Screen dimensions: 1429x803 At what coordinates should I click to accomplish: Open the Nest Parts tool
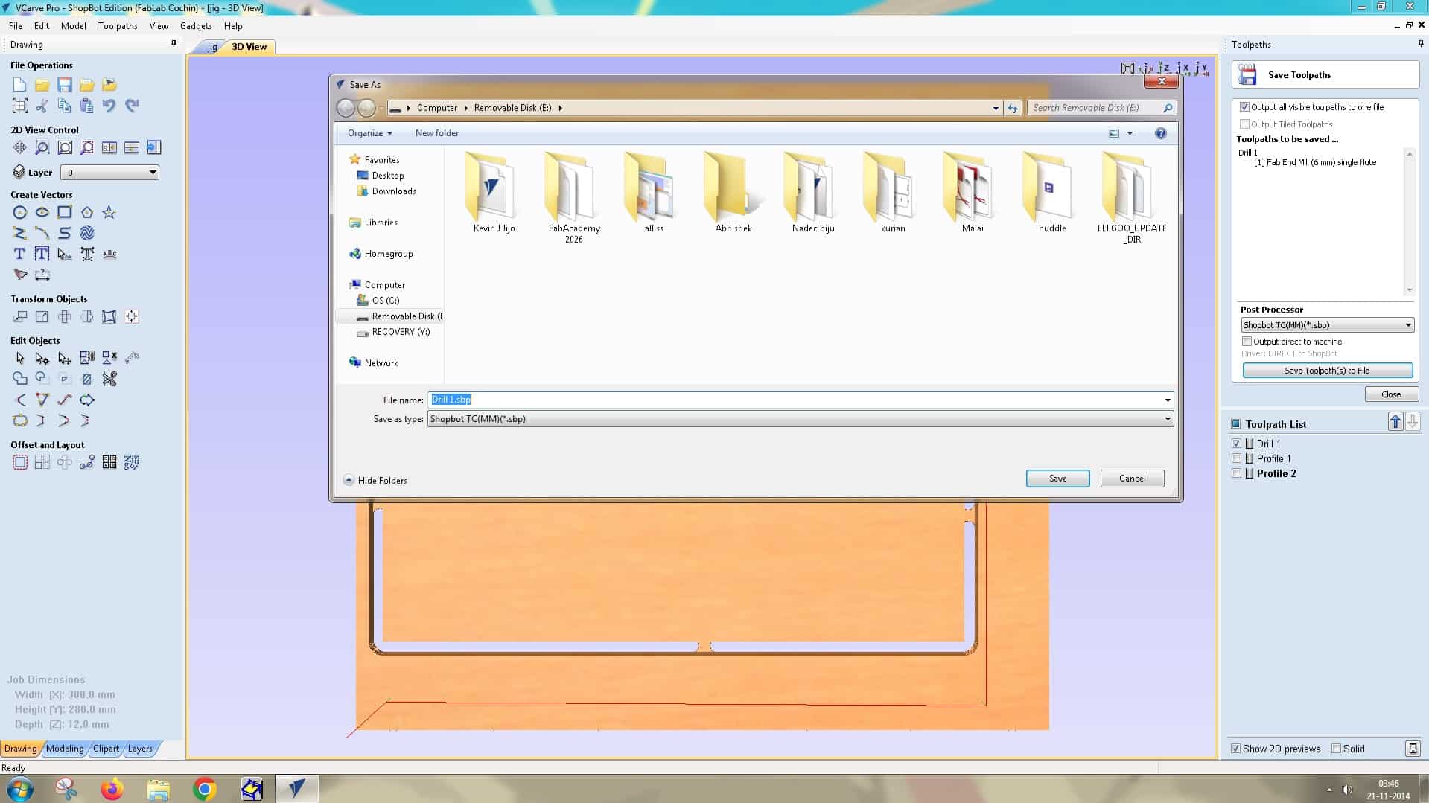[x=132, y=463]
